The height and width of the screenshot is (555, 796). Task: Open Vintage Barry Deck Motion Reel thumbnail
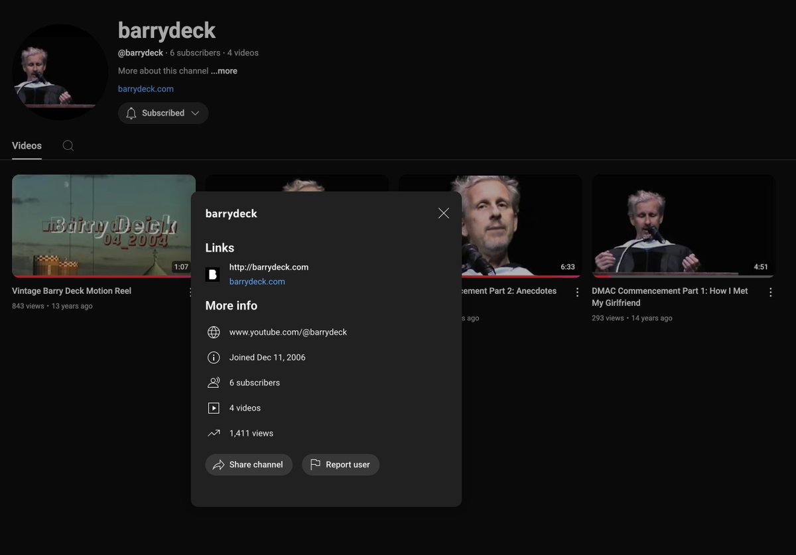point(103,225)
